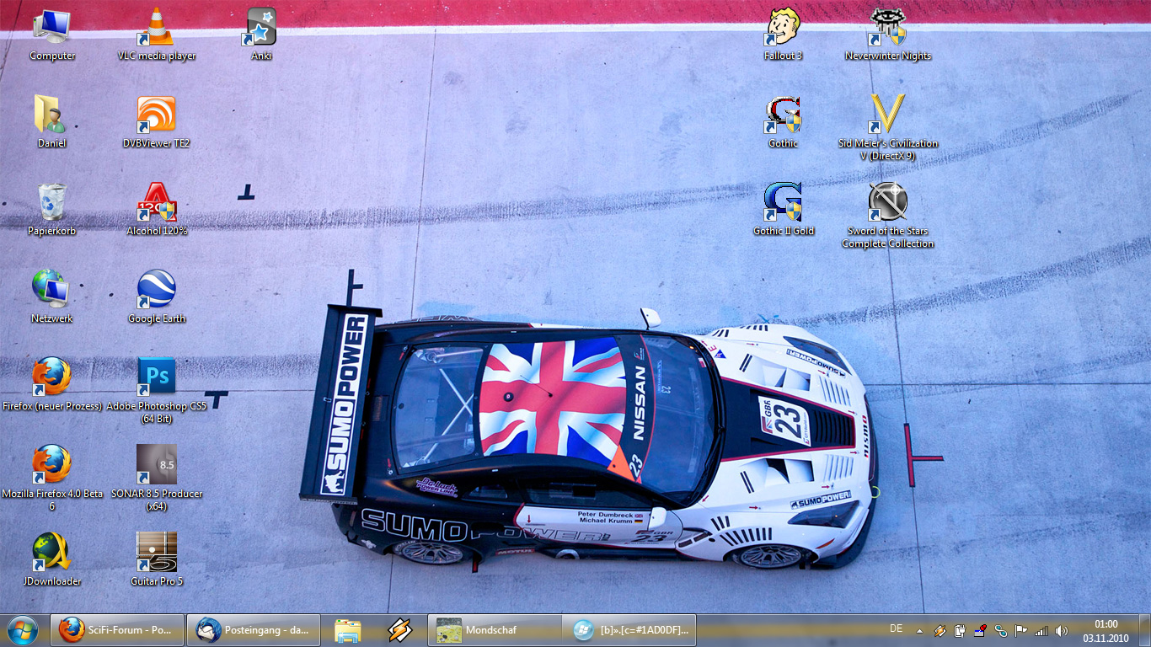This screenshot has width=1151, height=647.
Task: Click the Alcohol 120% shortcut
Action: 157,203
